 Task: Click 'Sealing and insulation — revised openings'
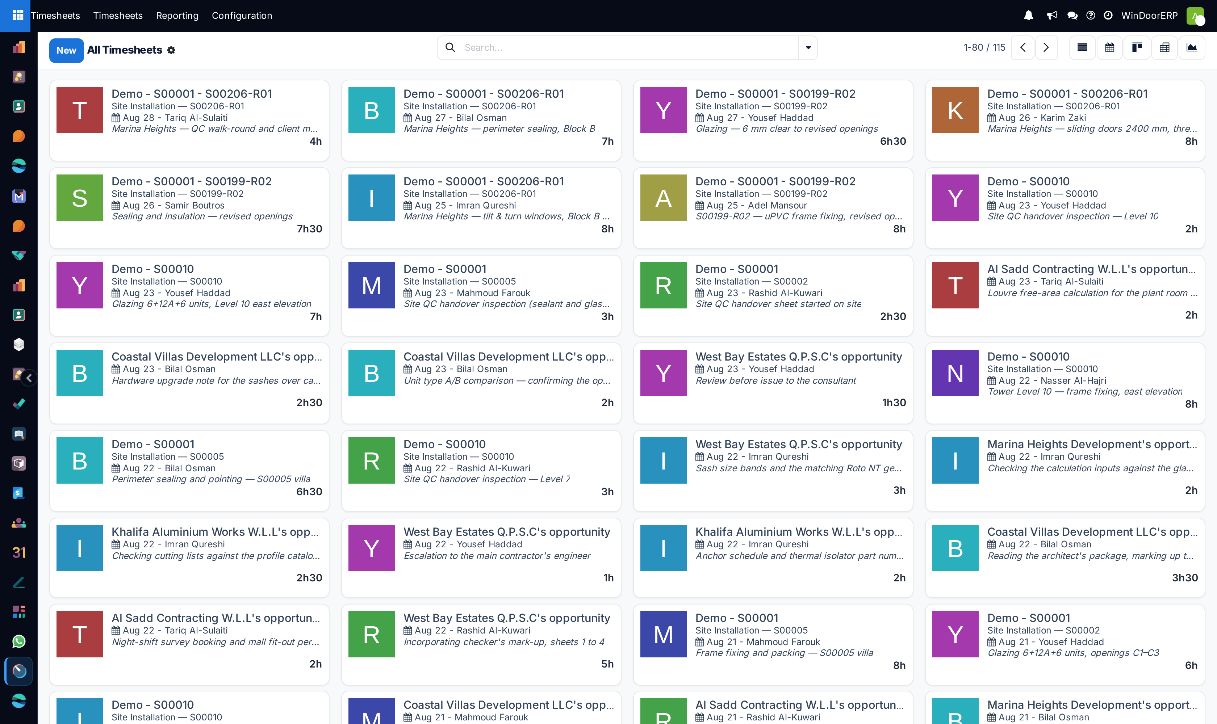tap(202, 216)
